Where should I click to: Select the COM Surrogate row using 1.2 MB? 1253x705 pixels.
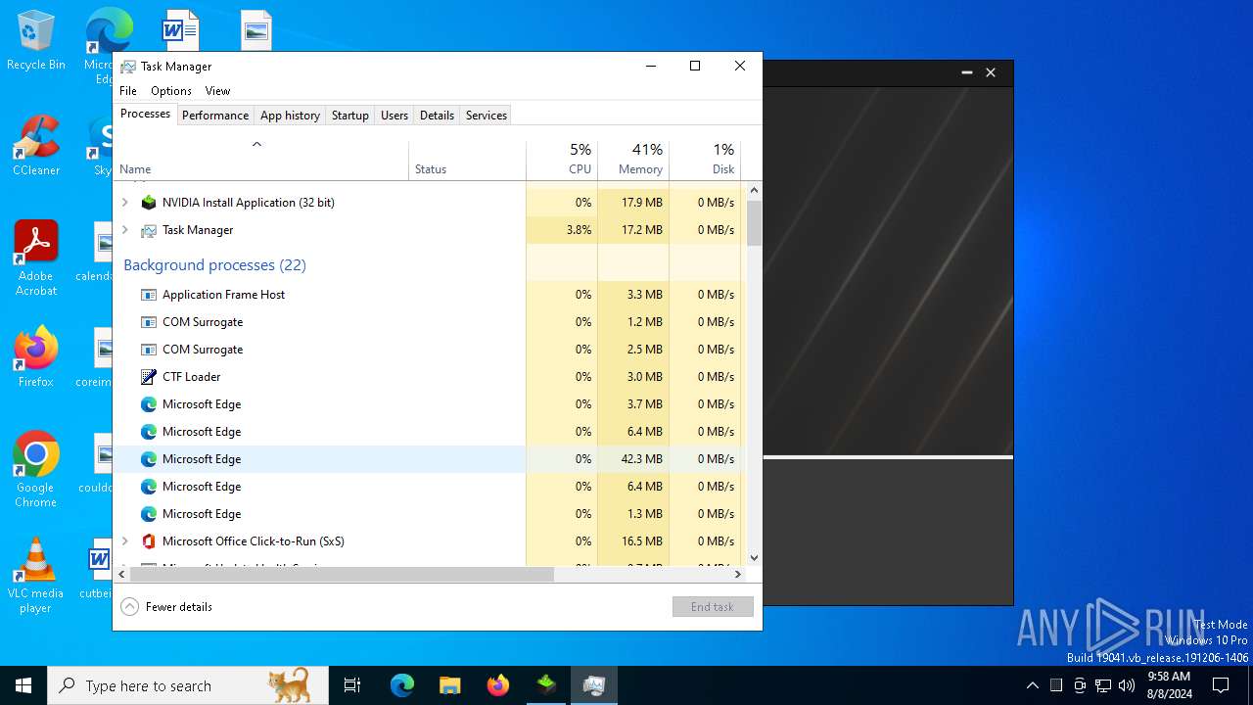[427, 322]
